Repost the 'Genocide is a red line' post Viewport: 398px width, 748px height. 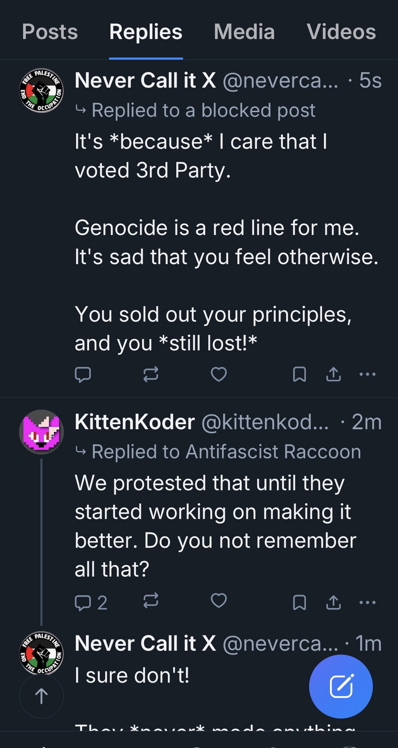151,374
